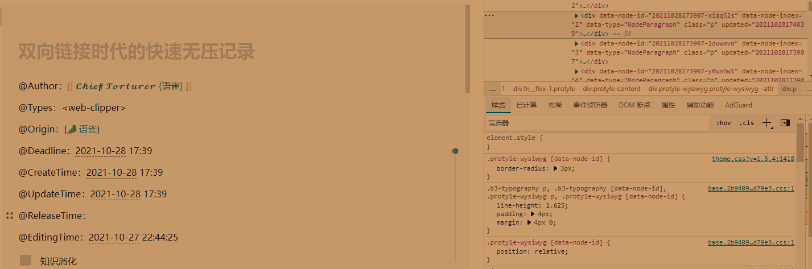Screen dimensions: 812x269
Task: Select breadcrumb div.protyle-wysiwyg.protyle-wysiwyg--attr
Action: coord(711,89)
